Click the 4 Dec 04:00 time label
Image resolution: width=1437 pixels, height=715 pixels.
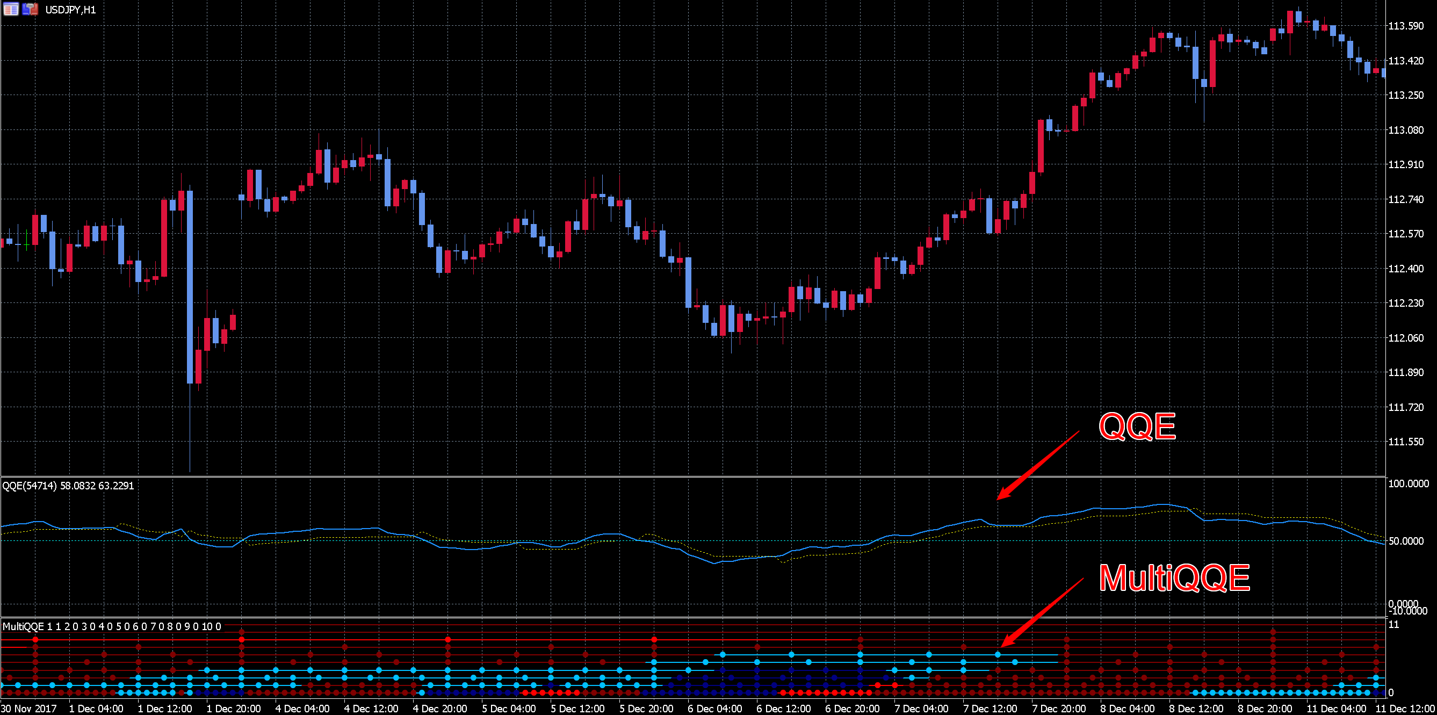coord(302,709)
